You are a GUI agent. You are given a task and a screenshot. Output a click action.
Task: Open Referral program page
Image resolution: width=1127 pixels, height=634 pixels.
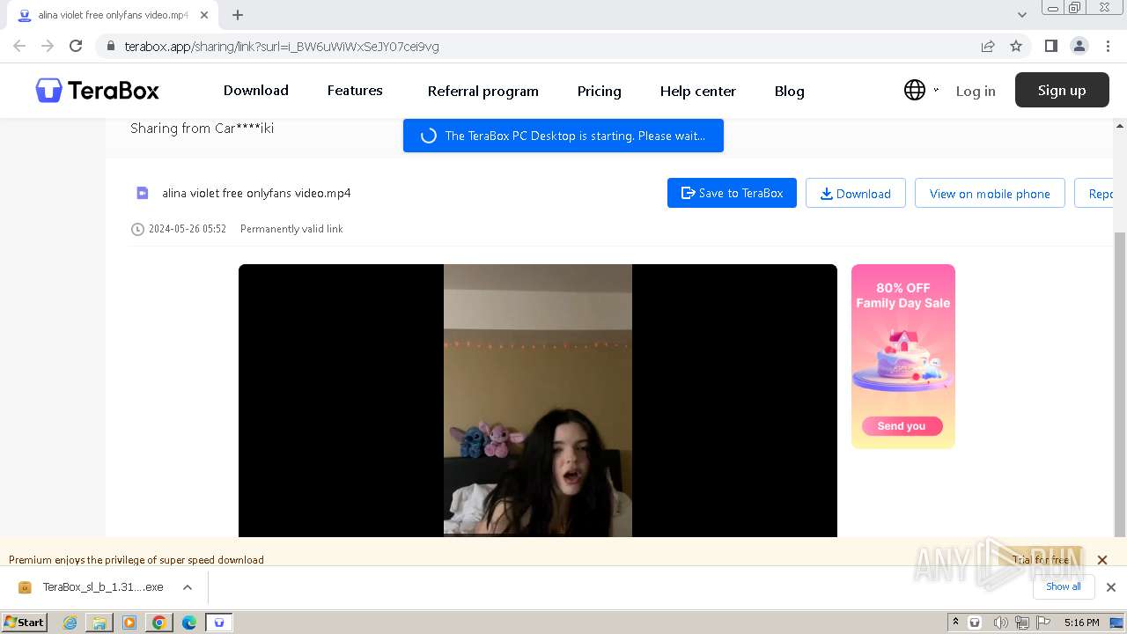pos(483,91)
